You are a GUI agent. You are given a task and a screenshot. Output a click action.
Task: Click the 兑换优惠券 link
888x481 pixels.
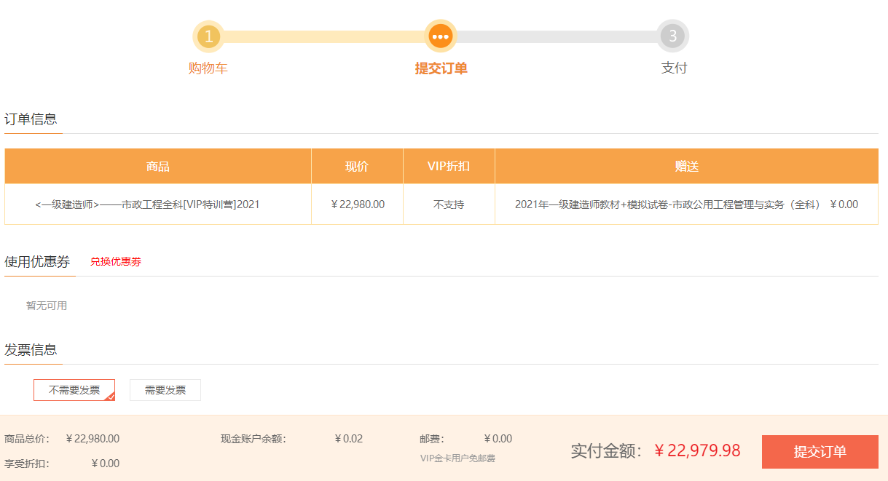[x=115, y=262]
